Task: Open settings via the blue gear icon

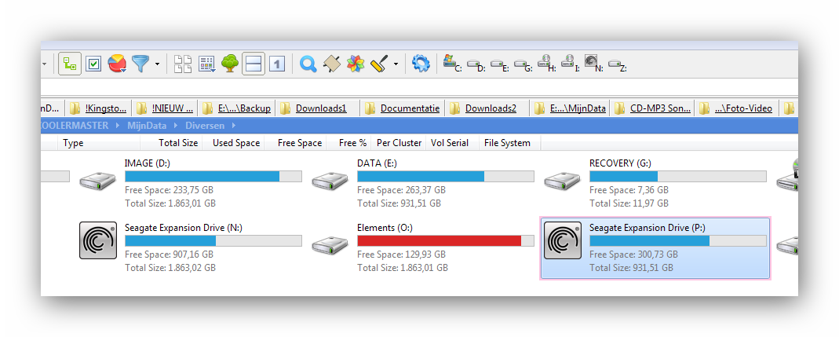Action: click(x=421, y=64)
